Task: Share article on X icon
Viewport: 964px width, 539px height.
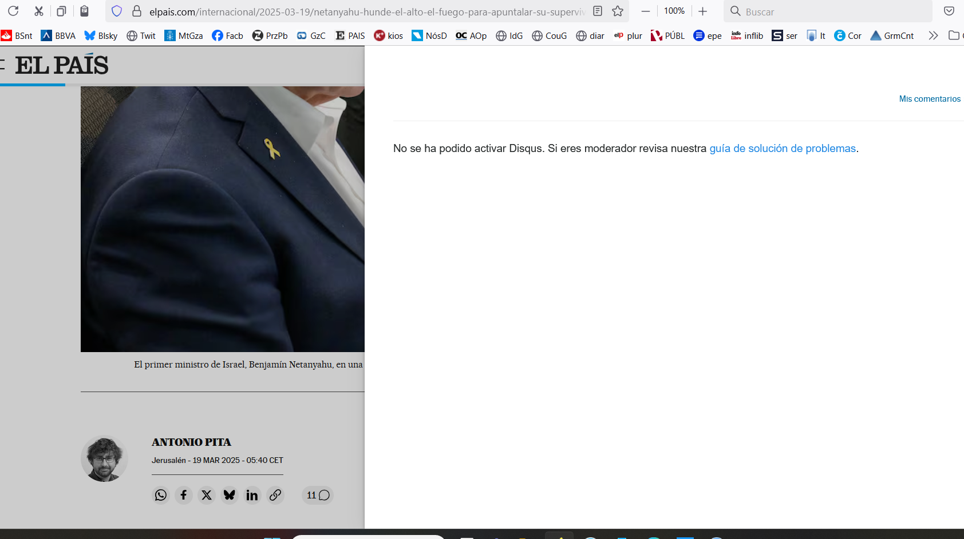Action: [x=207, y=495]
